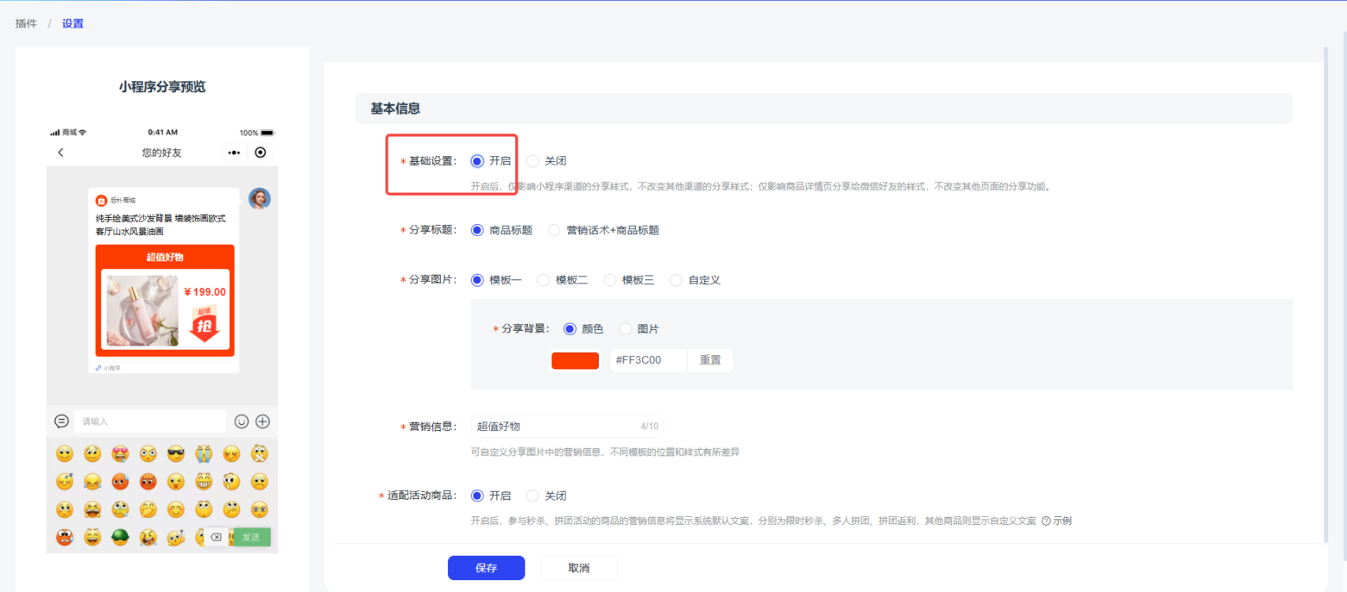
Task: Switch share background to 图片
Action: click(x=626, y=329)
